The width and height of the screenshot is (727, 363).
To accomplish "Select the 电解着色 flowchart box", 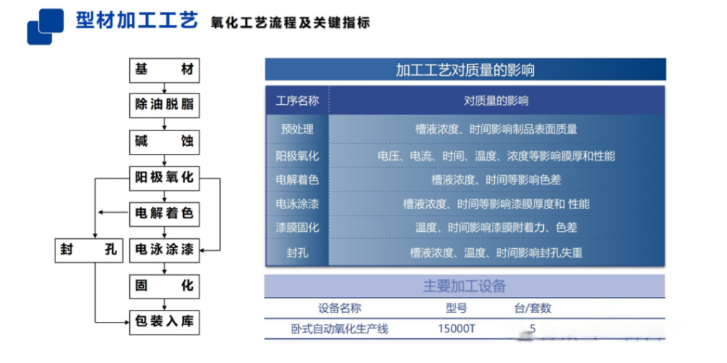I will pos(164,214).
